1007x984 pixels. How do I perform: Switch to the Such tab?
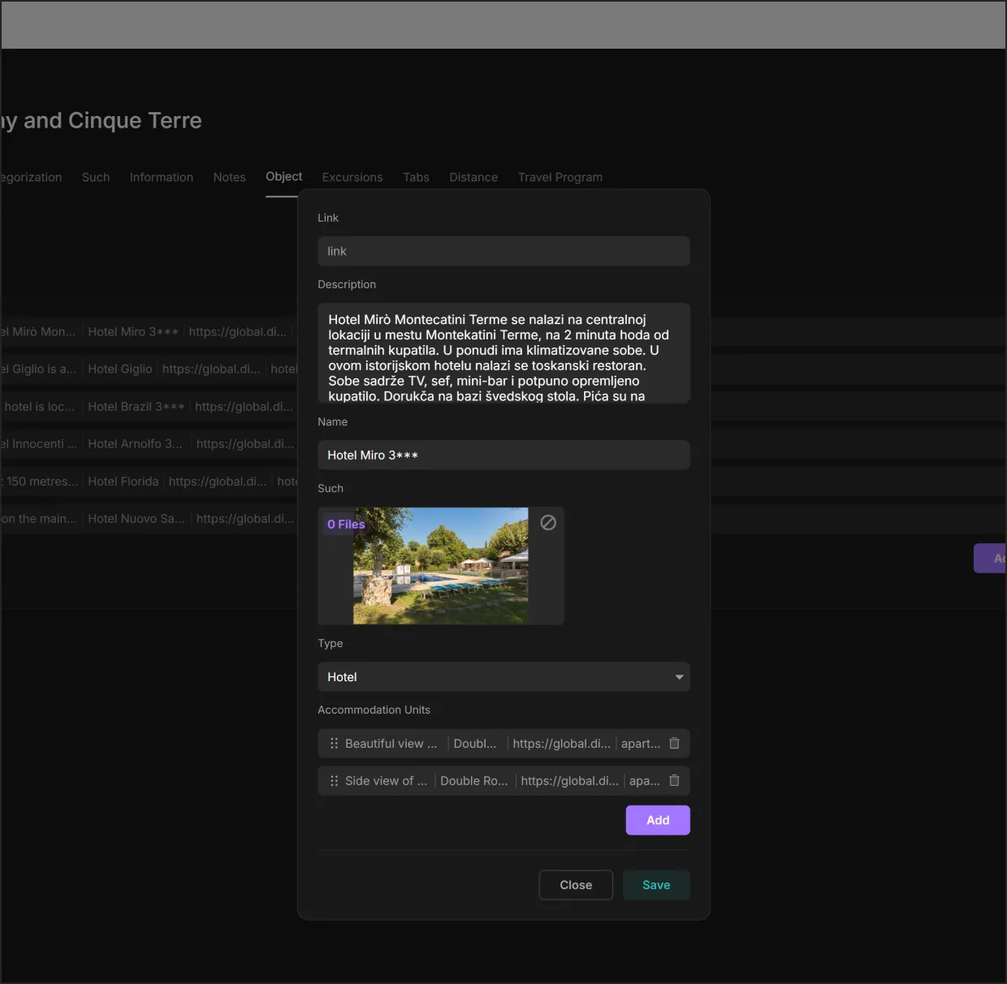pyautogui.click(x=96, y=177)
